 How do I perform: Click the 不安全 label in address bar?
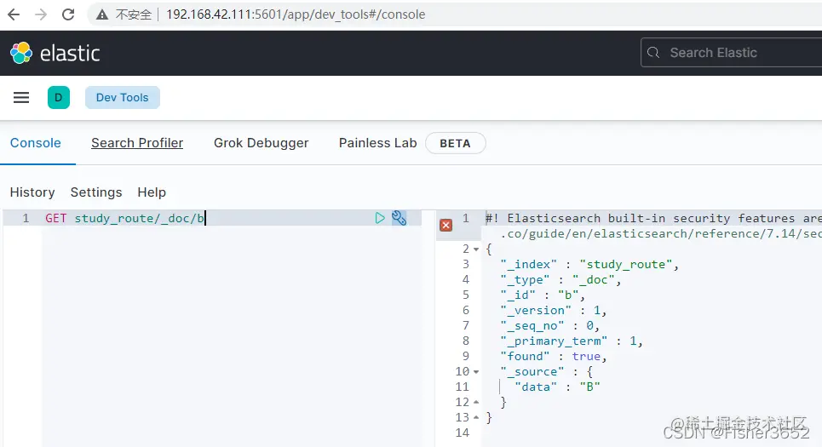coord(133,14)
